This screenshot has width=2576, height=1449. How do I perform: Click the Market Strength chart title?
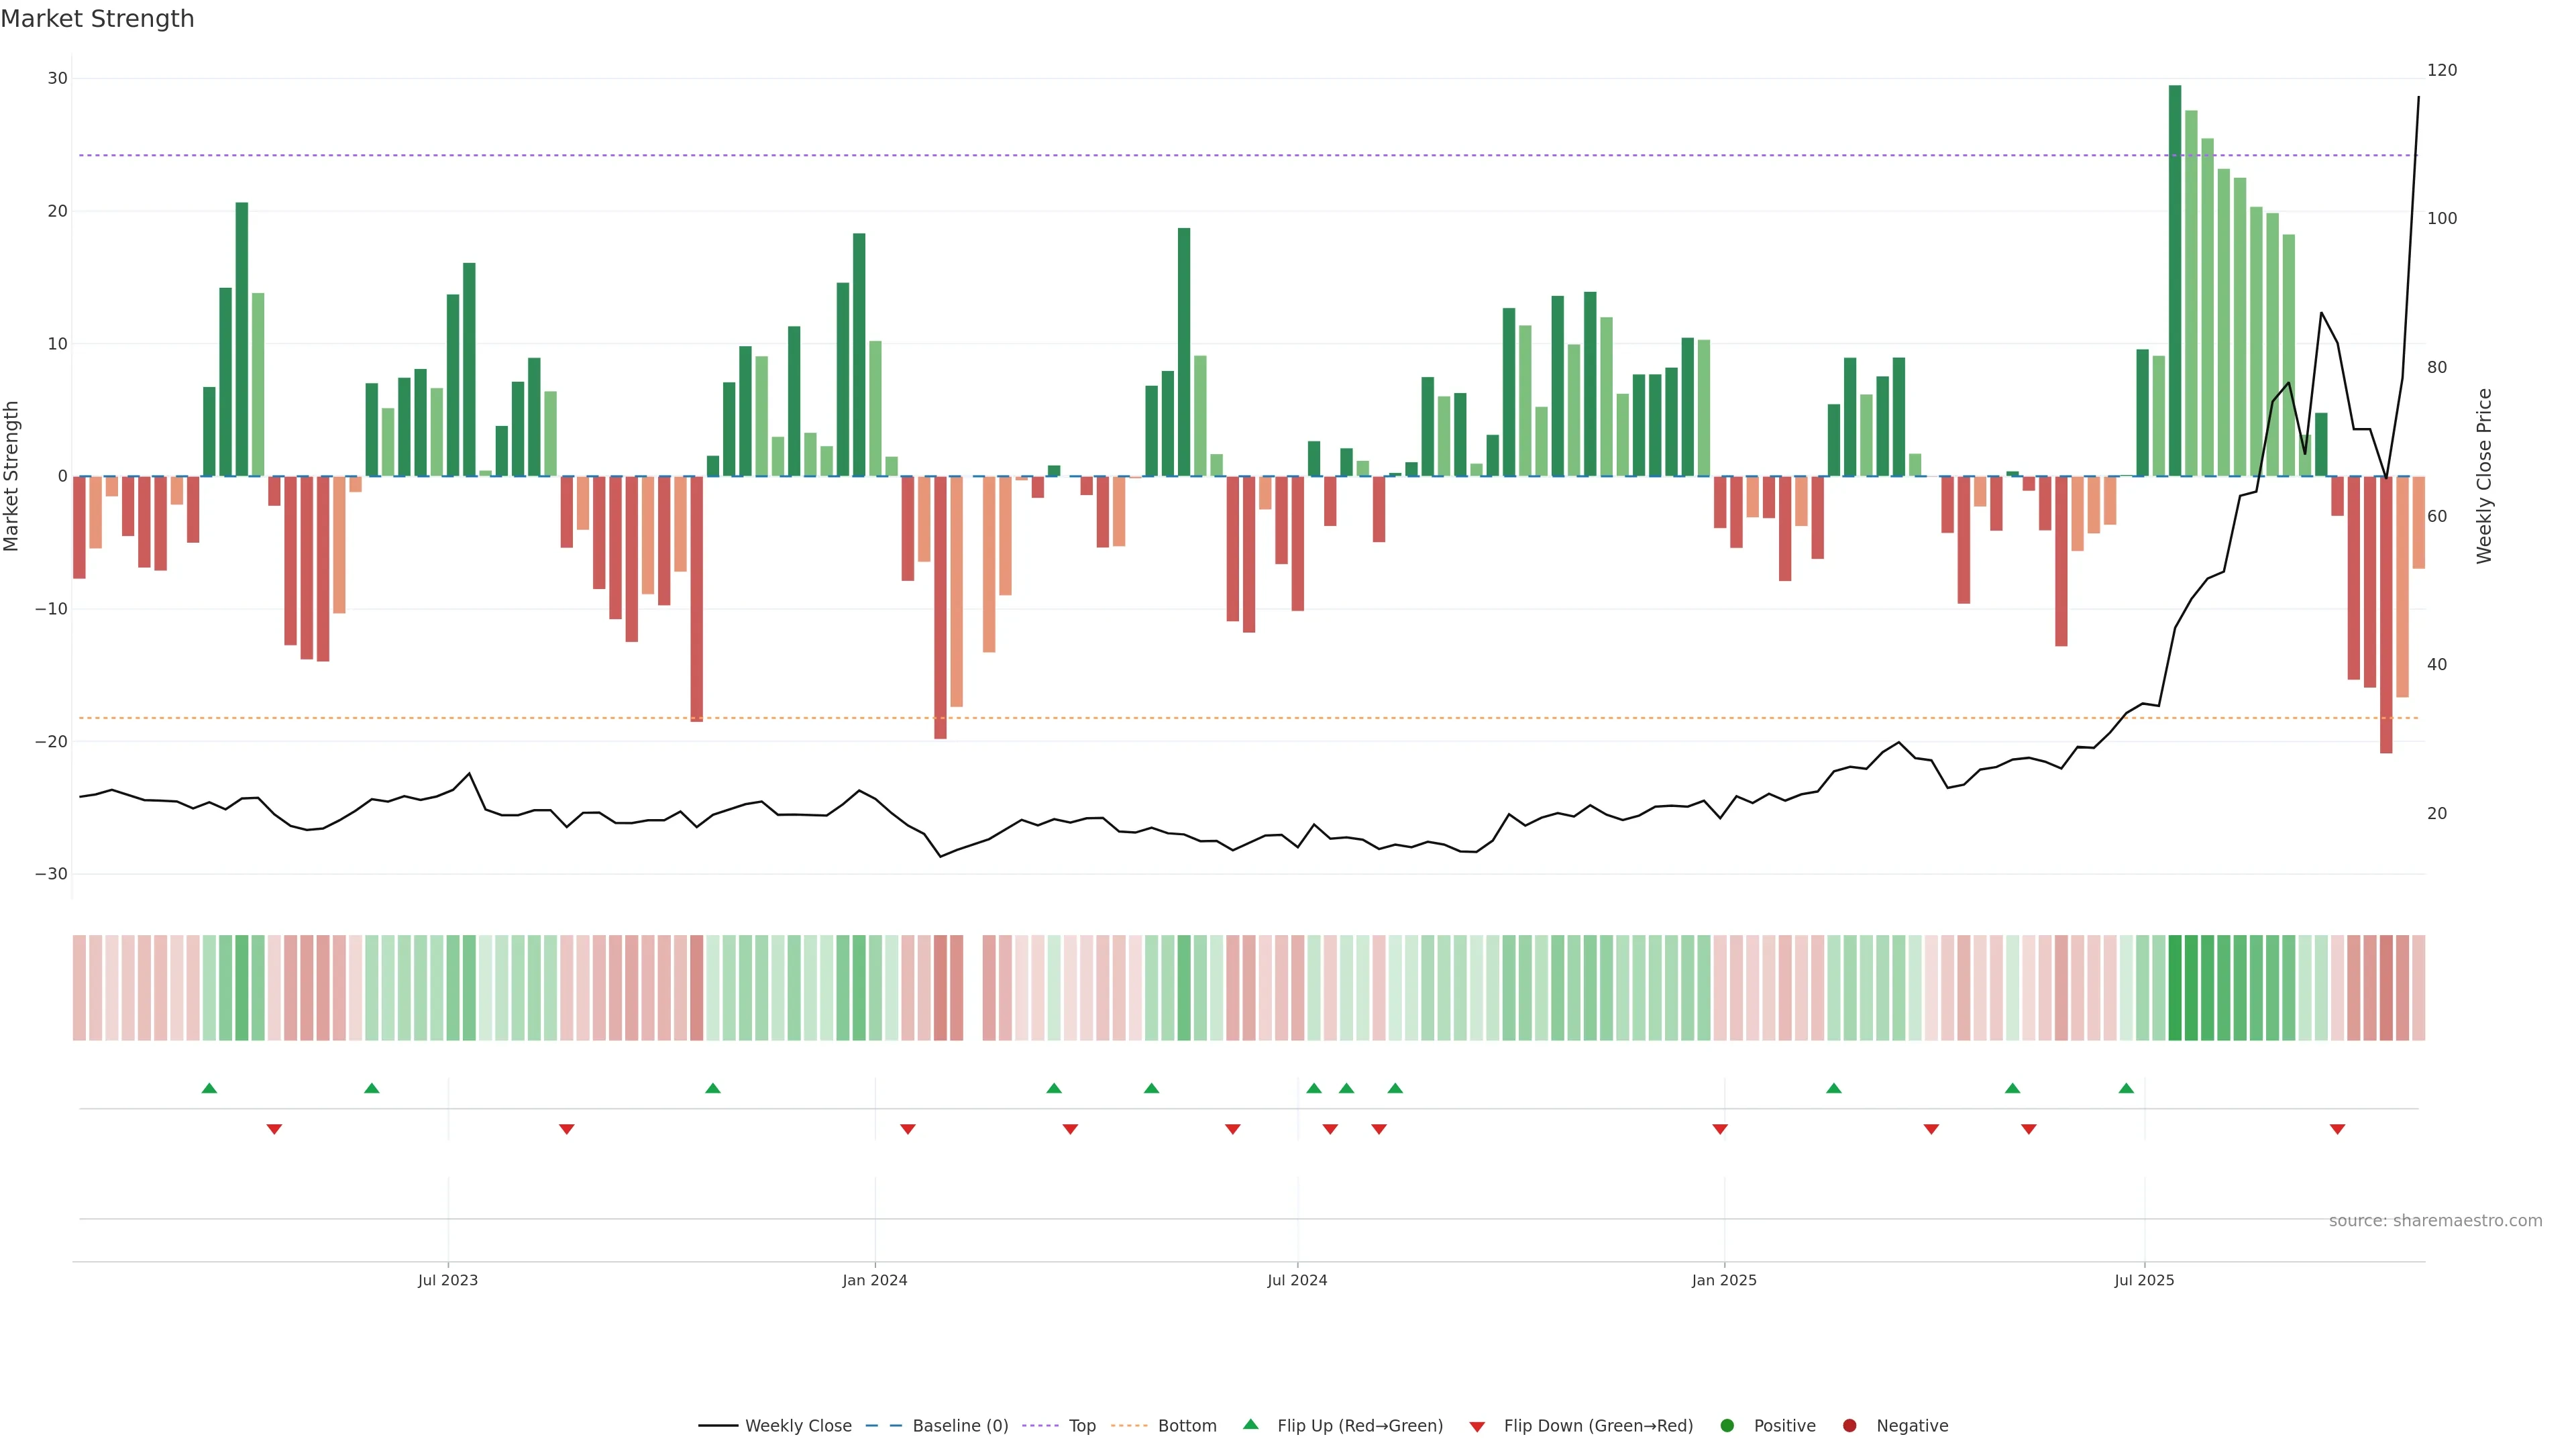click(x=97, y=19)
